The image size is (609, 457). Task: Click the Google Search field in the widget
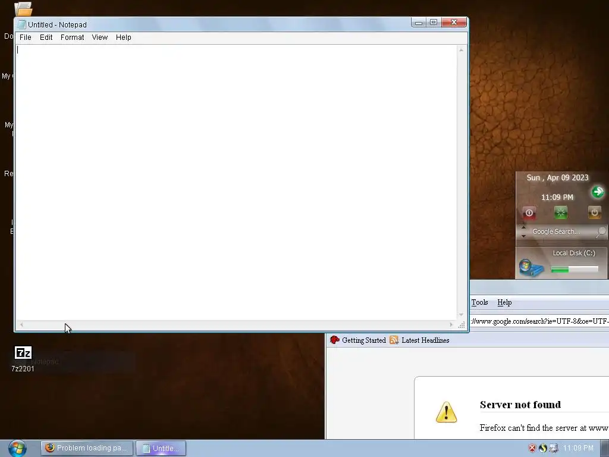pos(556,231)
